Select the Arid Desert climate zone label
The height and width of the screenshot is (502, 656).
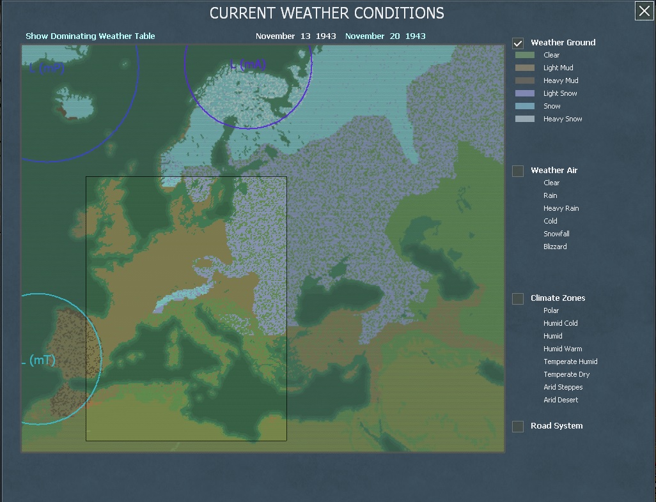[x=560, y=400]
